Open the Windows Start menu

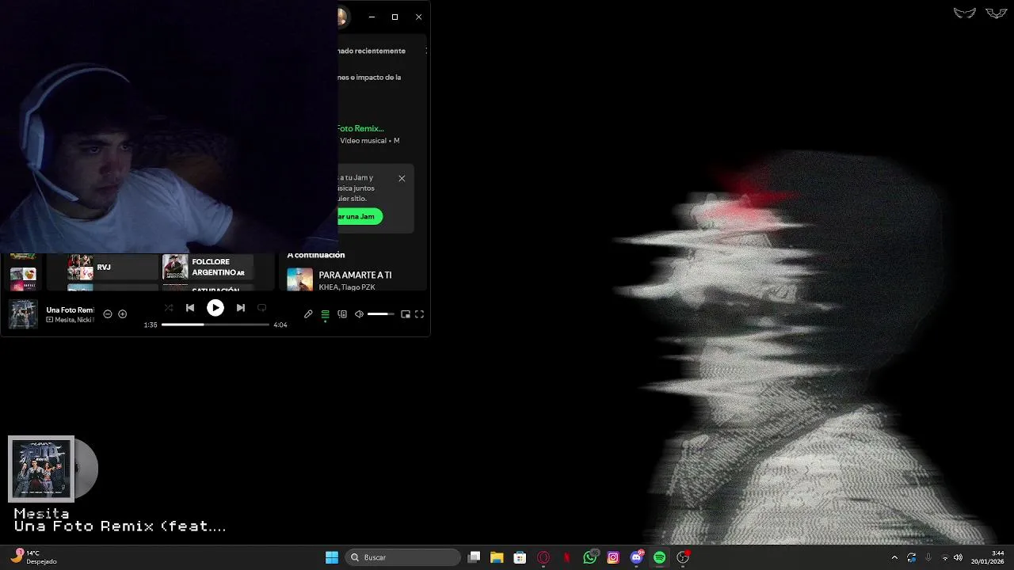(332, 557)
